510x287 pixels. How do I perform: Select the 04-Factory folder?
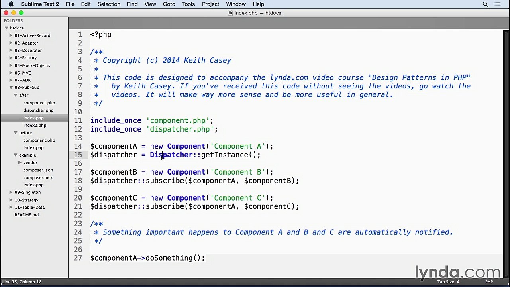click(x=25, y=58)
